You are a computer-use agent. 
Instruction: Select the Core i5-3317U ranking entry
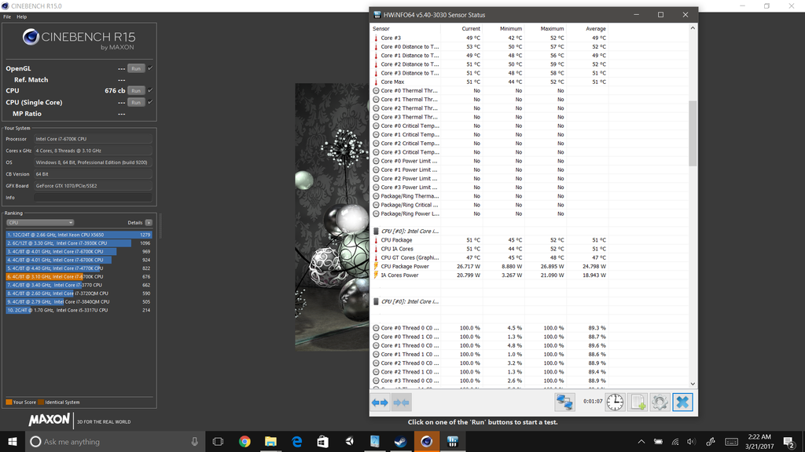(79, 310)
